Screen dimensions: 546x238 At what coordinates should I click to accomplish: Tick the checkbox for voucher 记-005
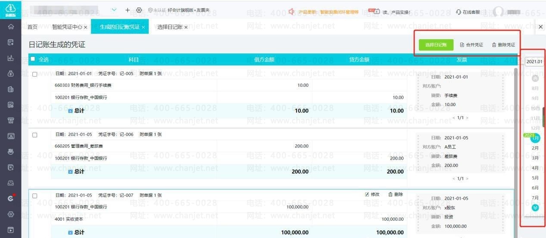pyautogui.click(x=35, y=74)
